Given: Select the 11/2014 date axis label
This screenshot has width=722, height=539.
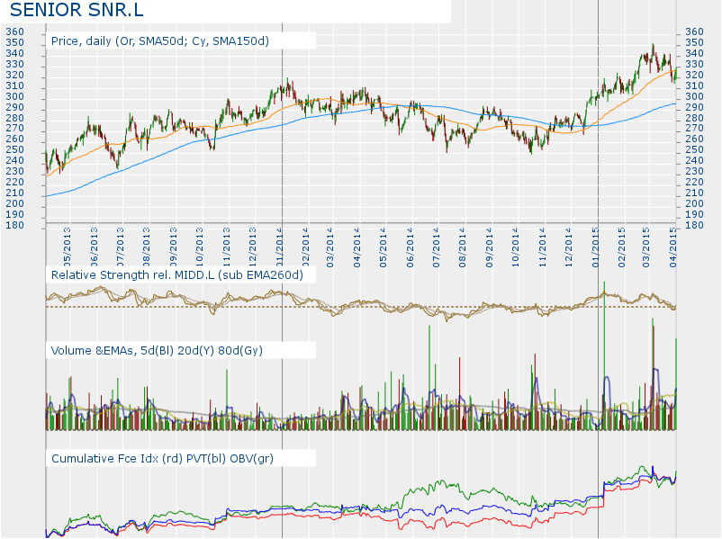Looking at the screenshot, I should click(x=543, y=243).
